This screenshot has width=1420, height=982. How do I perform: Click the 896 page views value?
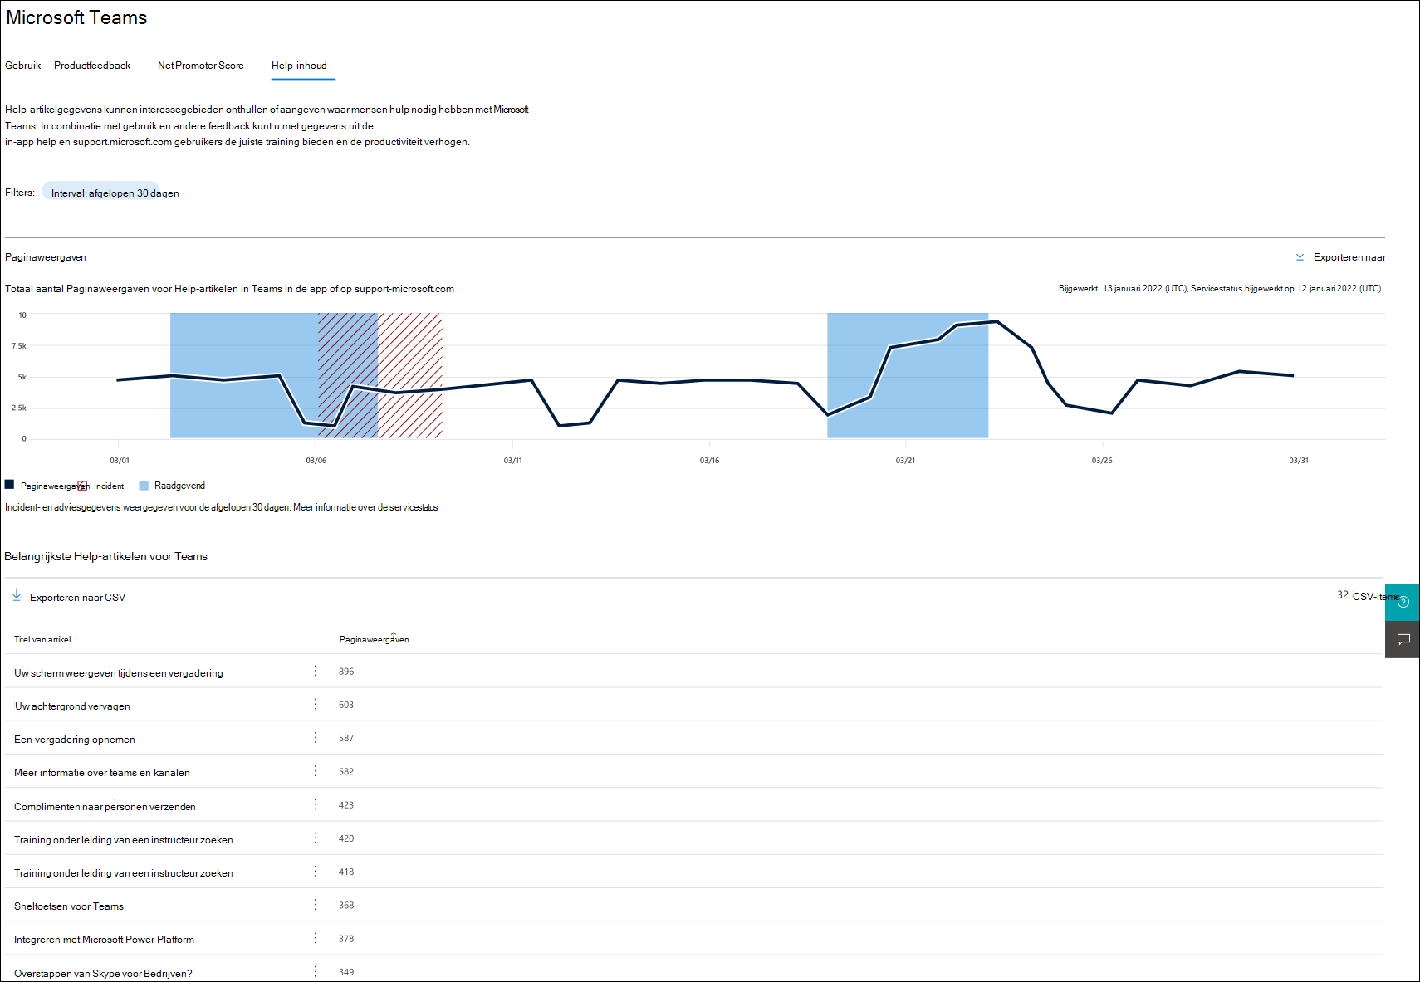click(x=346, y=672)
